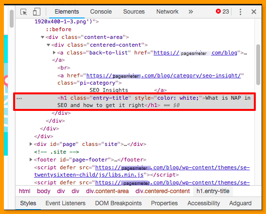Select h1.entry-title in the breadcrumb

tap(213, 191)
